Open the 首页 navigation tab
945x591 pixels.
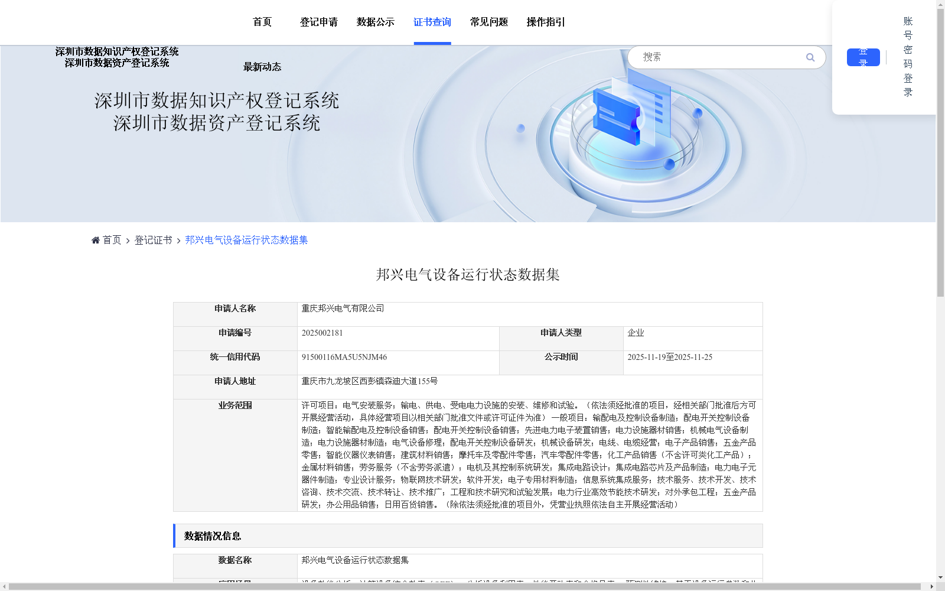tap(262, 22)
